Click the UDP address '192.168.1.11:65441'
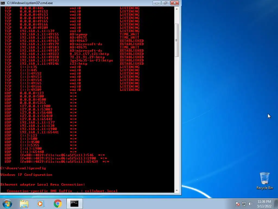278x209 pixels. pyautogui.click(x=39, y=132)
